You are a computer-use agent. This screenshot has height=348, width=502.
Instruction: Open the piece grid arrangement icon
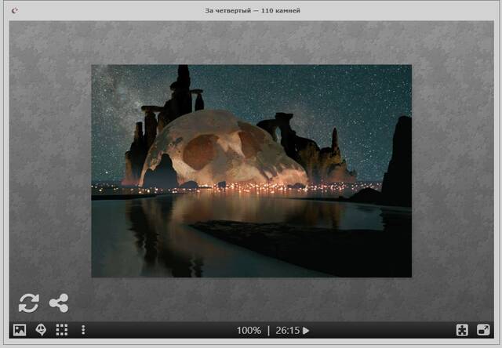[62, 331]
